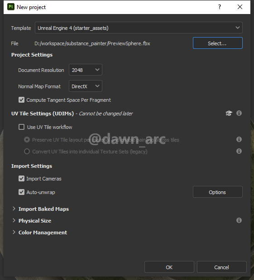Close the New project dialog

coord(240,7)
